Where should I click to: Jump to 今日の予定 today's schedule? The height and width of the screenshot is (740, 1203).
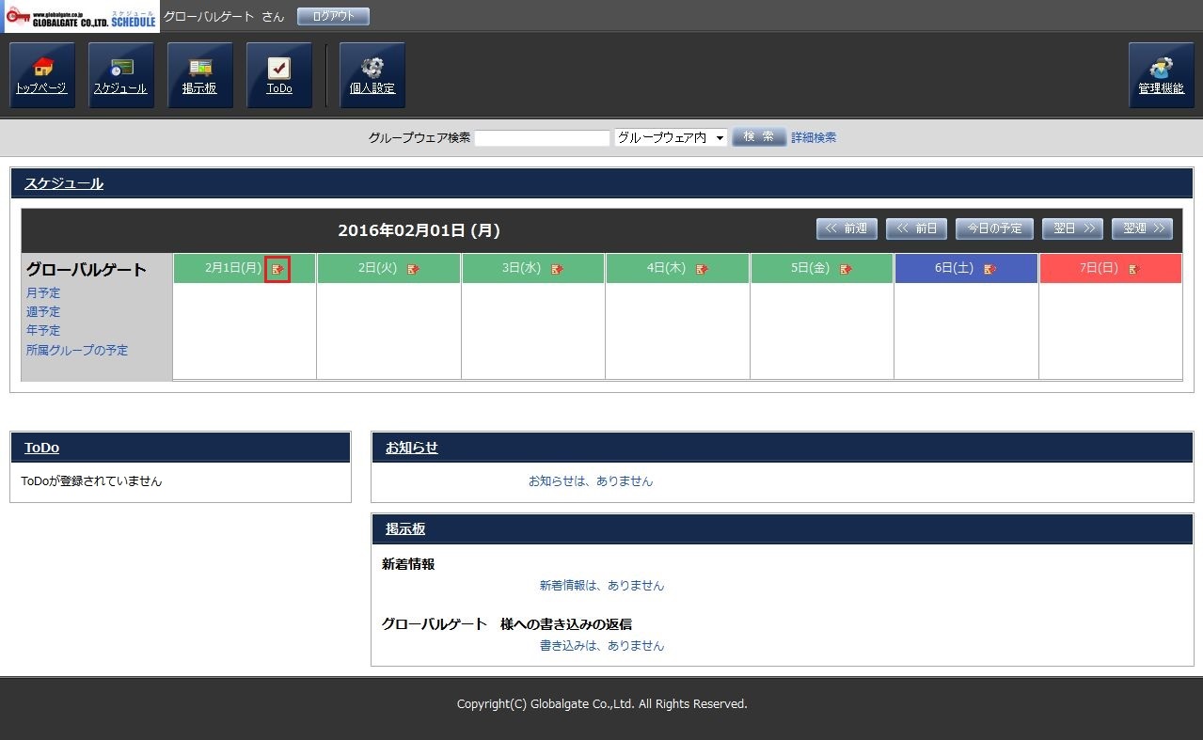click(994, 228)
